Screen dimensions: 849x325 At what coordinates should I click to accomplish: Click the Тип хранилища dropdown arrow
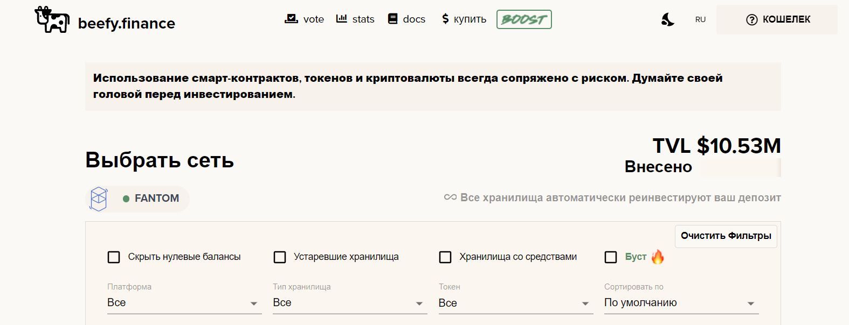pyautogui.click(x=419, y=304)
